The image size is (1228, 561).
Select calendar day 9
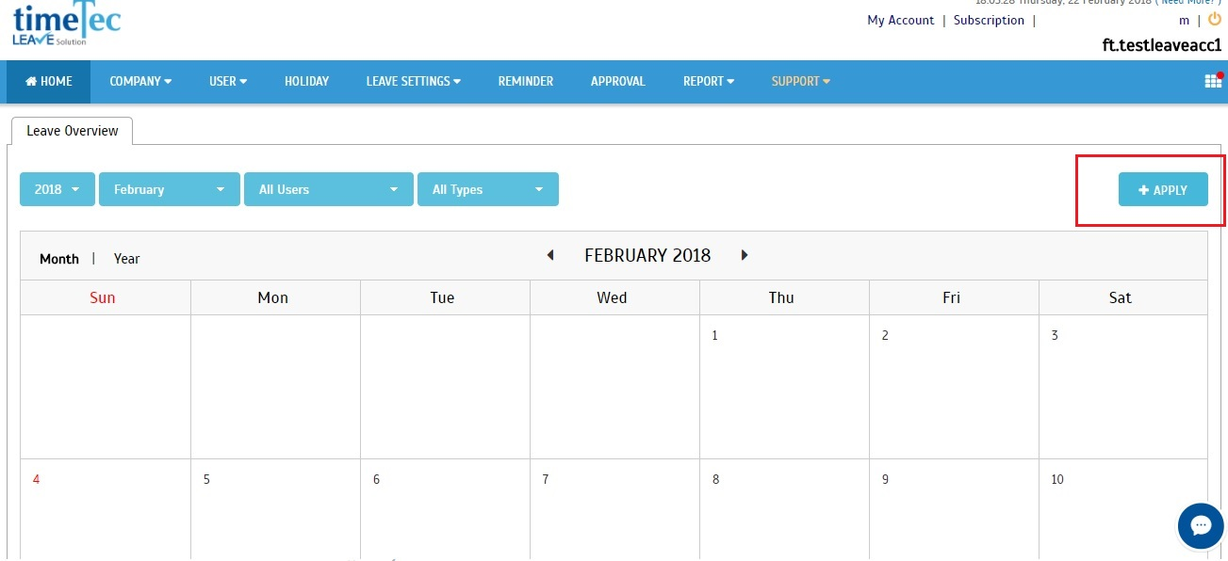[x=954, y=509]
